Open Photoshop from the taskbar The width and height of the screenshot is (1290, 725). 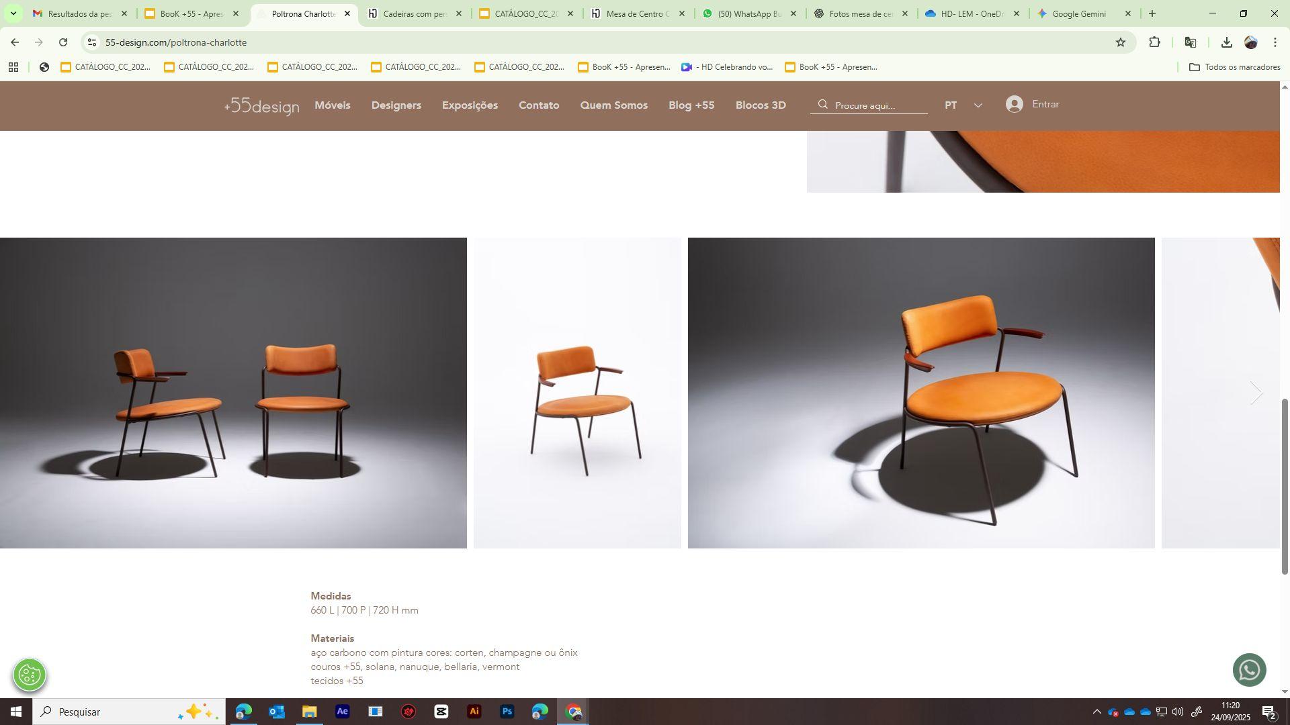point(507,712)
